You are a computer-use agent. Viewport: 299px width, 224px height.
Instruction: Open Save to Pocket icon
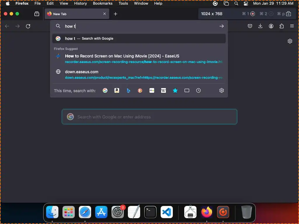pos(250,26)
